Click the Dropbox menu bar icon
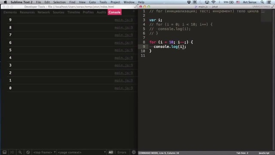Screen dimensions: 275x155 click(189, 2)
